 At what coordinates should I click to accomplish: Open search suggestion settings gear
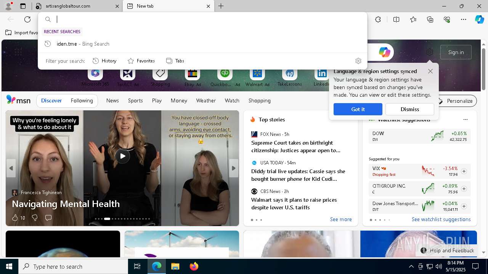point(358,61)
